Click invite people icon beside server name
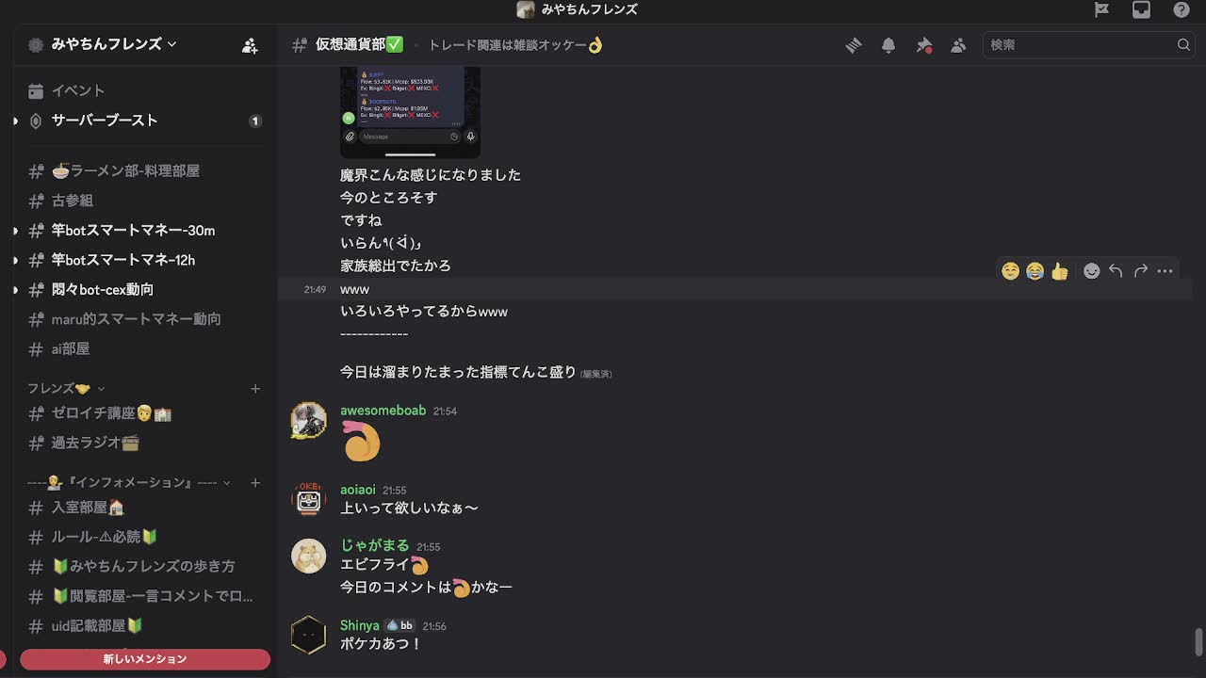The height and width of the screenshot is (678, 1206). click(250, 45)
